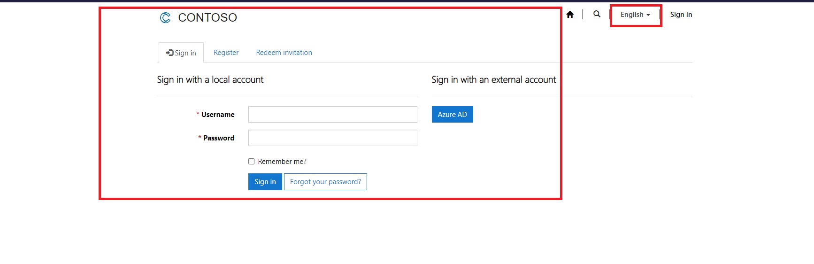Image resolution: width=814 pixels, height=264 pixels.
Task: Click the "Remember me?" label text
Action: pyautogui.click(x=282, y=162)
